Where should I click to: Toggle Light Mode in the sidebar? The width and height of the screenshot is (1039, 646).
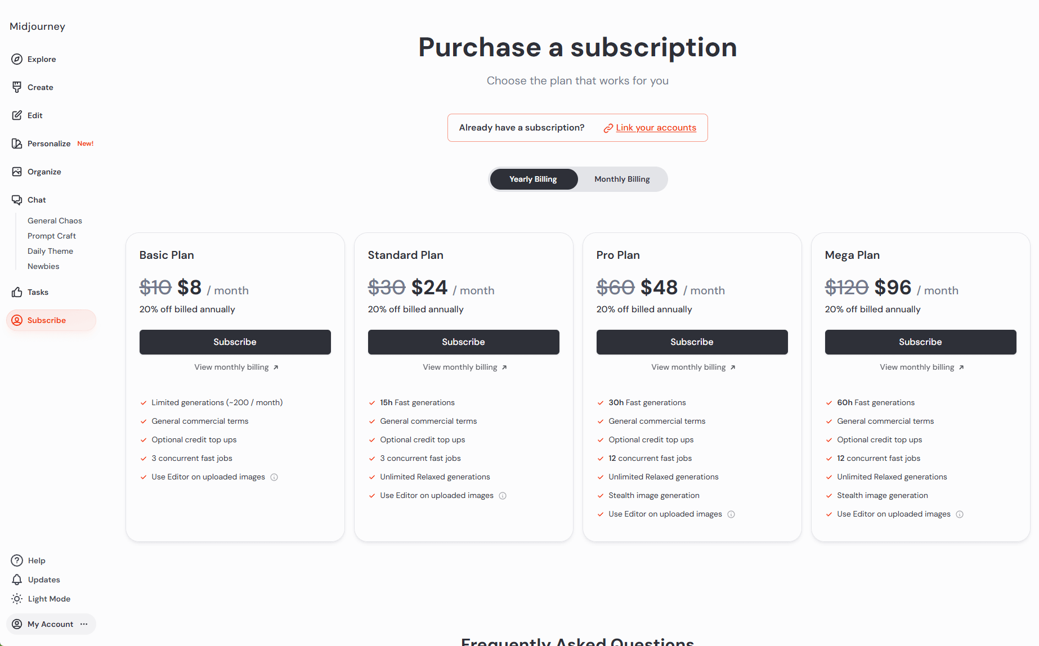(41, 599)
